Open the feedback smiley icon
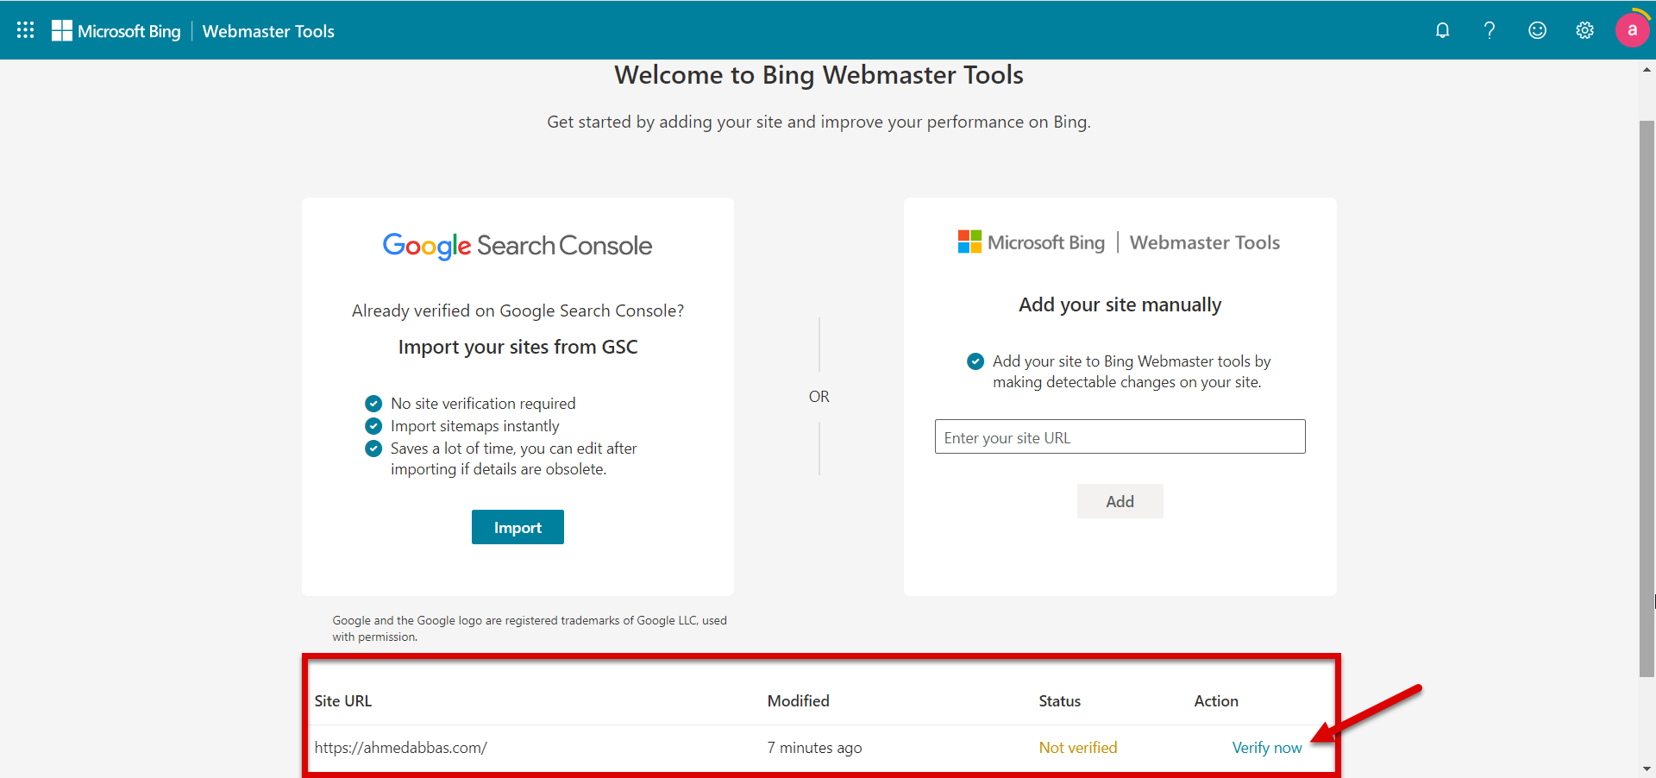This screenshot has width=1656, height=778. coord(1537,30)
